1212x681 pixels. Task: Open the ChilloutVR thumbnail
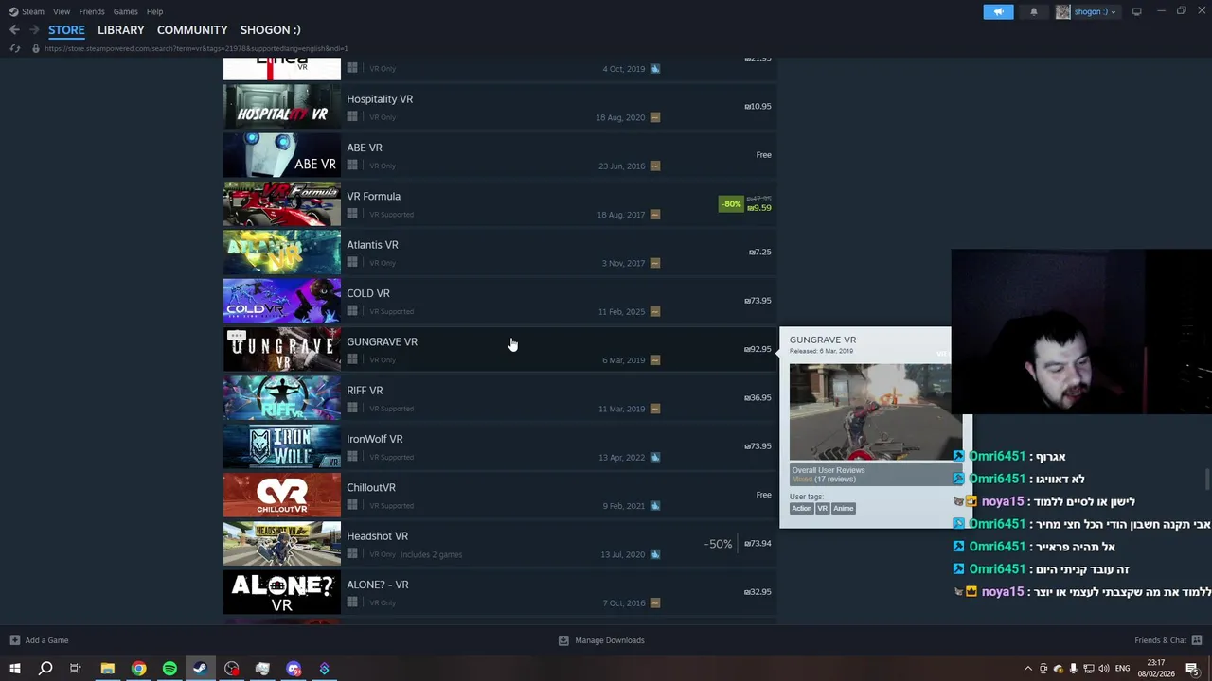pyautogui.click(x=281, y=495)
